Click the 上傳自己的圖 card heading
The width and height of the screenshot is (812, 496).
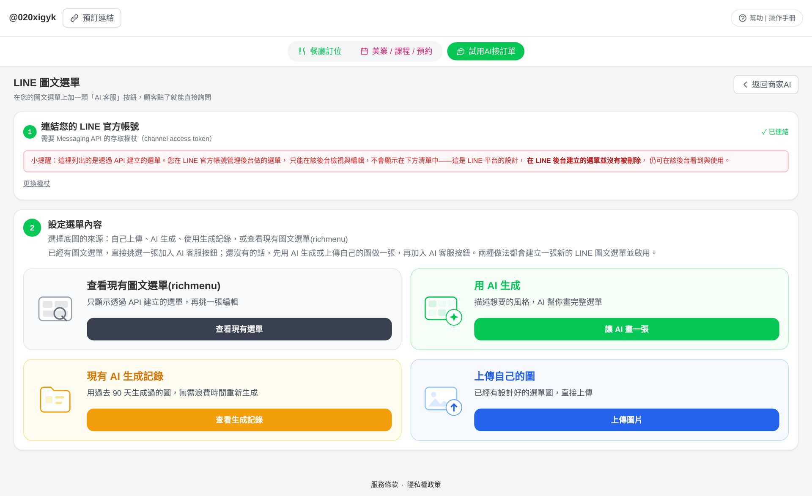pyautogui.click(x=504, y=376)
